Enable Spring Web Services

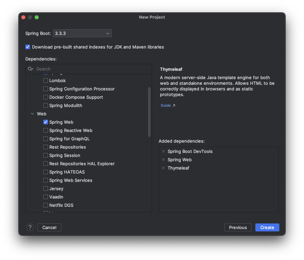coord(46,180)
